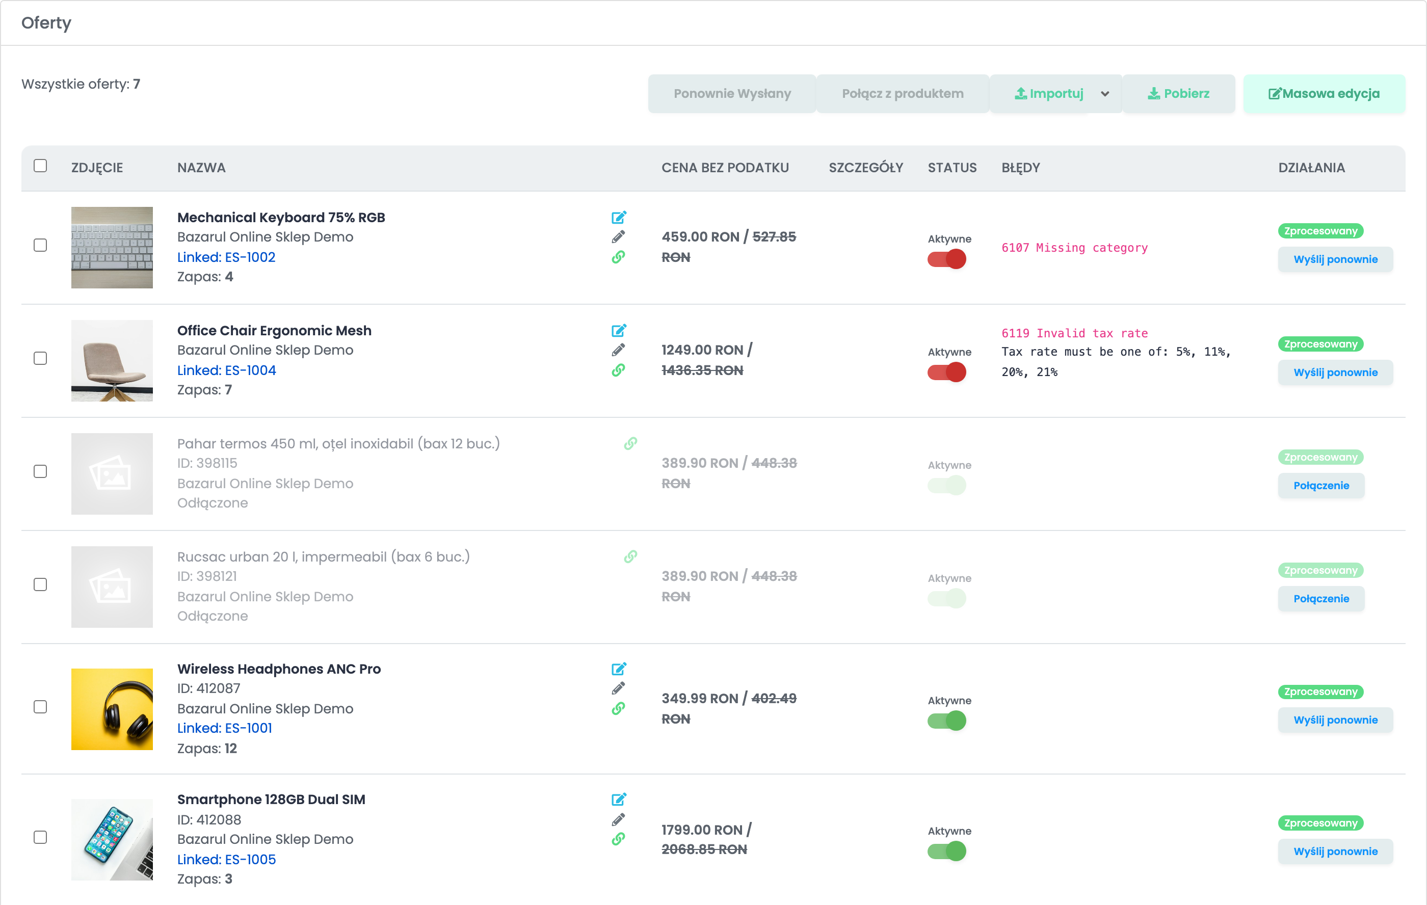Click Pobierz download button

1179,94
